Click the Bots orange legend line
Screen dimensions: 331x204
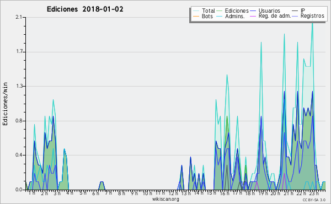(x=196, y=16)
